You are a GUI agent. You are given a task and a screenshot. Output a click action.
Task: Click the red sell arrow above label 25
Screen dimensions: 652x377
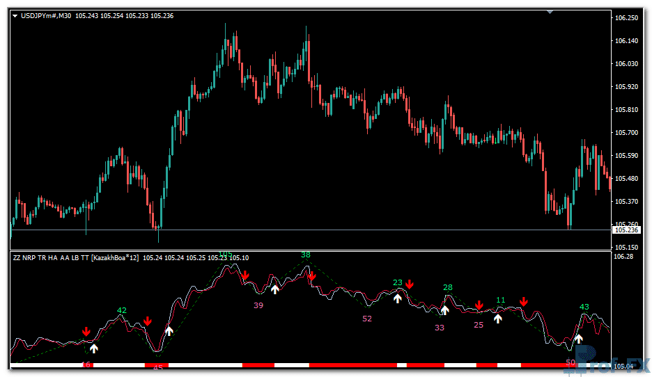pyautogui.click(x=479, y=305)
